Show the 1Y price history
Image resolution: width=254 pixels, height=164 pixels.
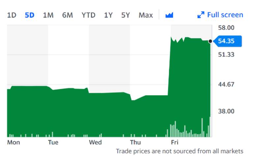point(108,15)
